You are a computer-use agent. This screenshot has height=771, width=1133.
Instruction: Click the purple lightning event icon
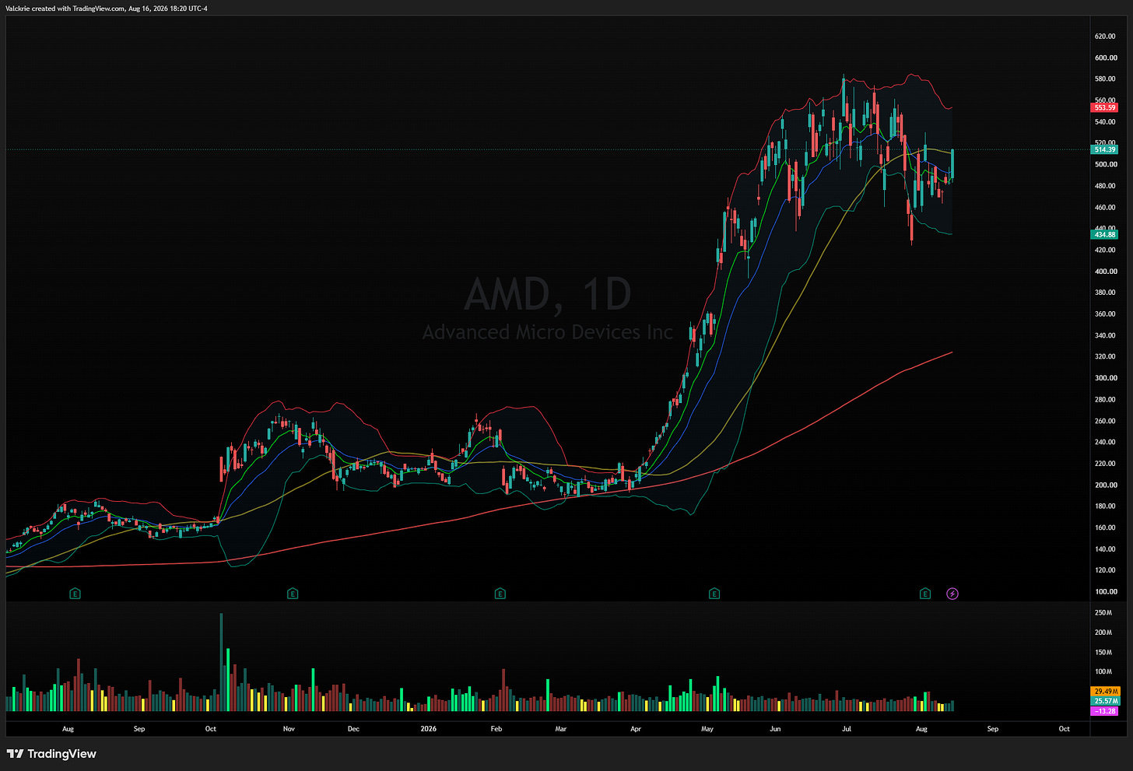[x=952, y=594]
